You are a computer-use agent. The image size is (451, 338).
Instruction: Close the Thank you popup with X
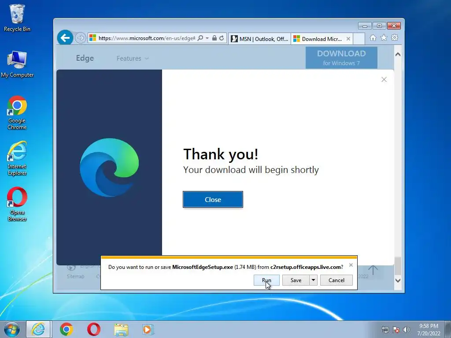(x=384, y=80)
